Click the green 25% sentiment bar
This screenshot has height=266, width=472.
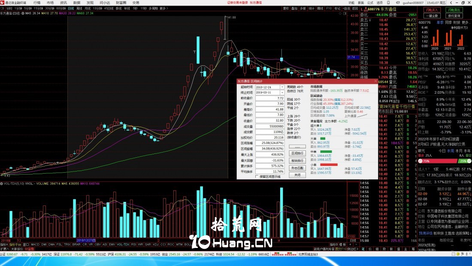point(465,161)
